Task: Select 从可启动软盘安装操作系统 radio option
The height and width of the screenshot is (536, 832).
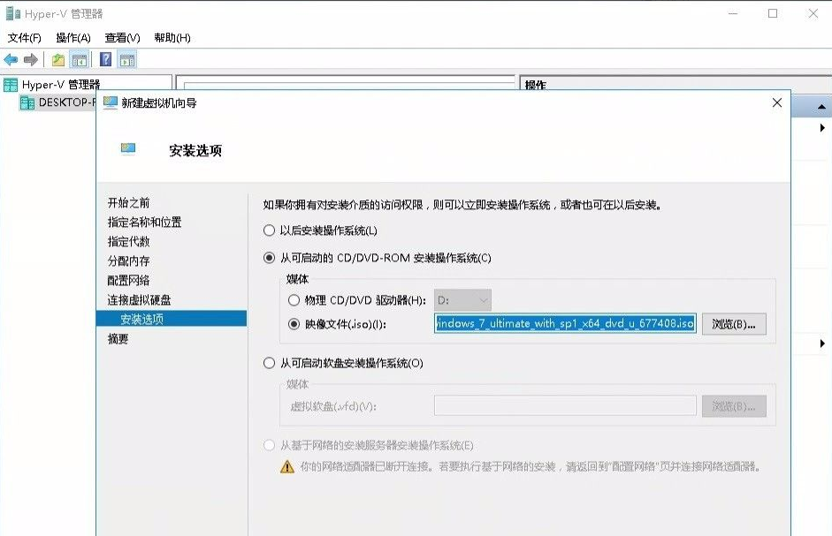Action: pos(269,363)
